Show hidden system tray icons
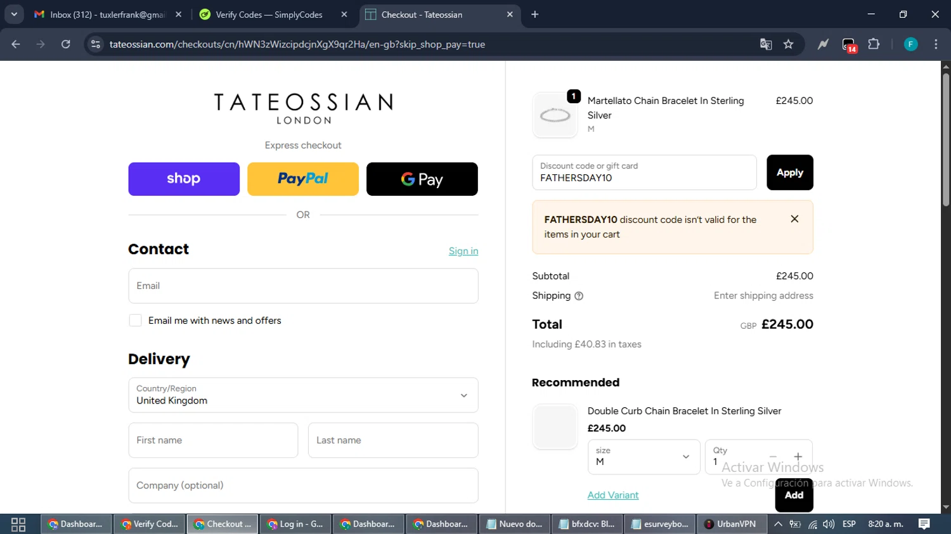Image resolution: width=951 pixels, height=534 pixels. (778, 524)
